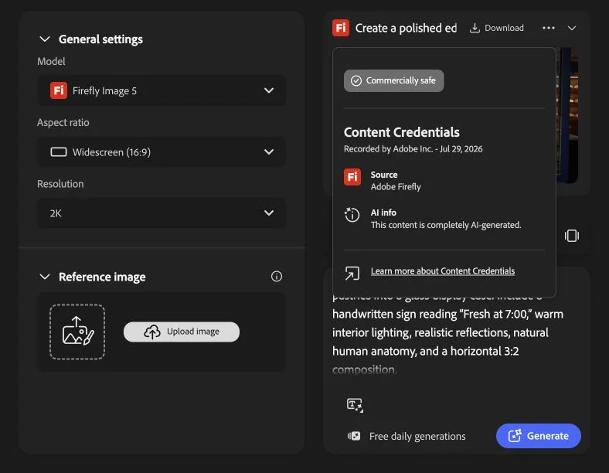Click the 'Create a polished ed' title
Screen dimensions: 609x473
[406, 28]
